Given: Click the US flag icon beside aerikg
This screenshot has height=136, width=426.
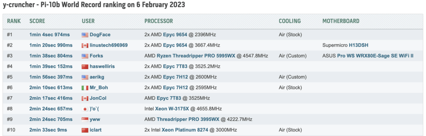Looking at the screenshot, I should 85,77.
